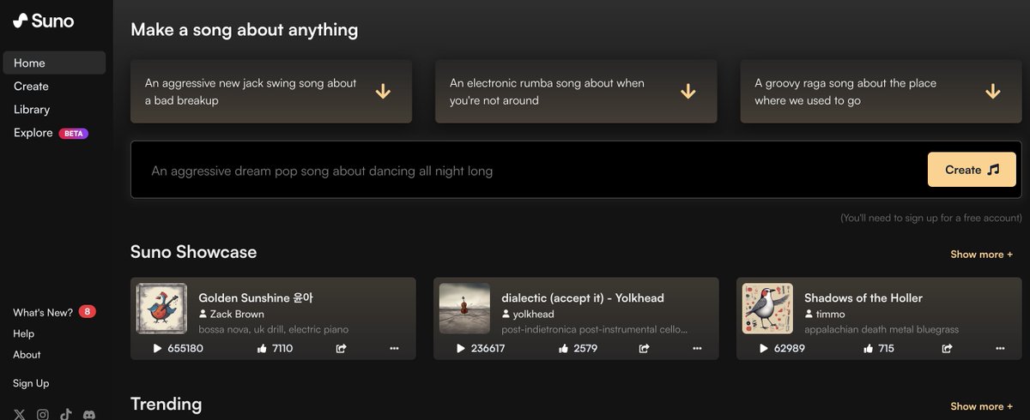
Task: Share dialectic (accept it) song
Action: coord(644,349)
